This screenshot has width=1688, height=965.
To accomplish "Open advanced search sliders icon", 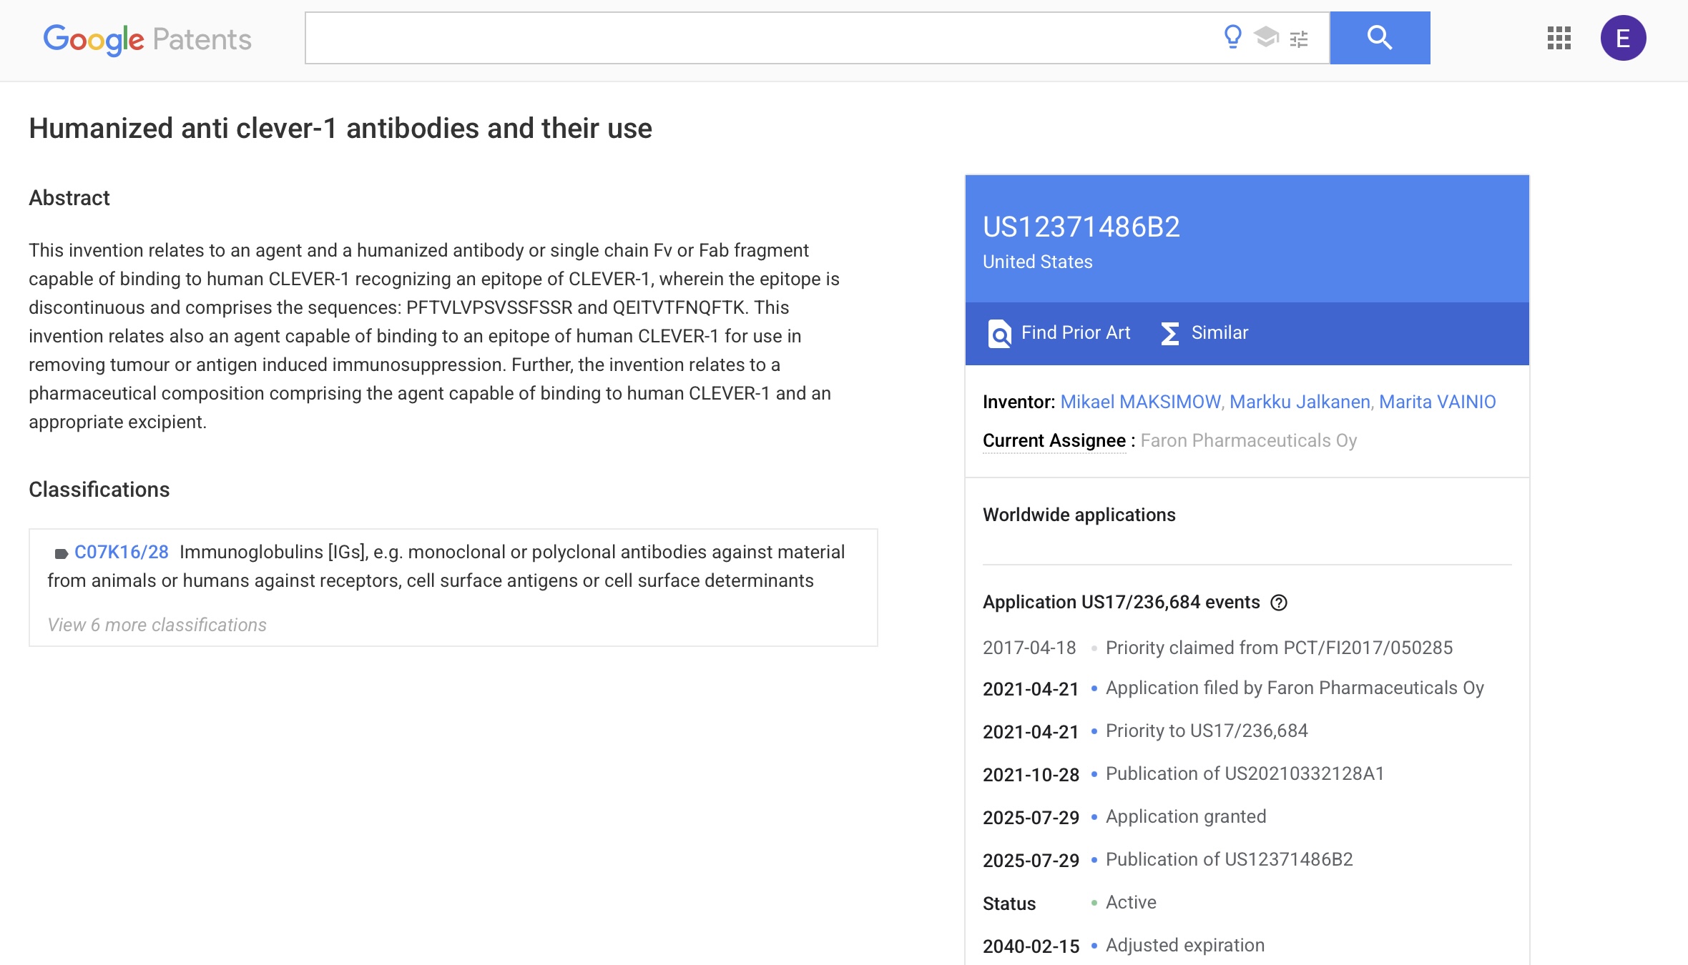I will (x=1299, y=39).
